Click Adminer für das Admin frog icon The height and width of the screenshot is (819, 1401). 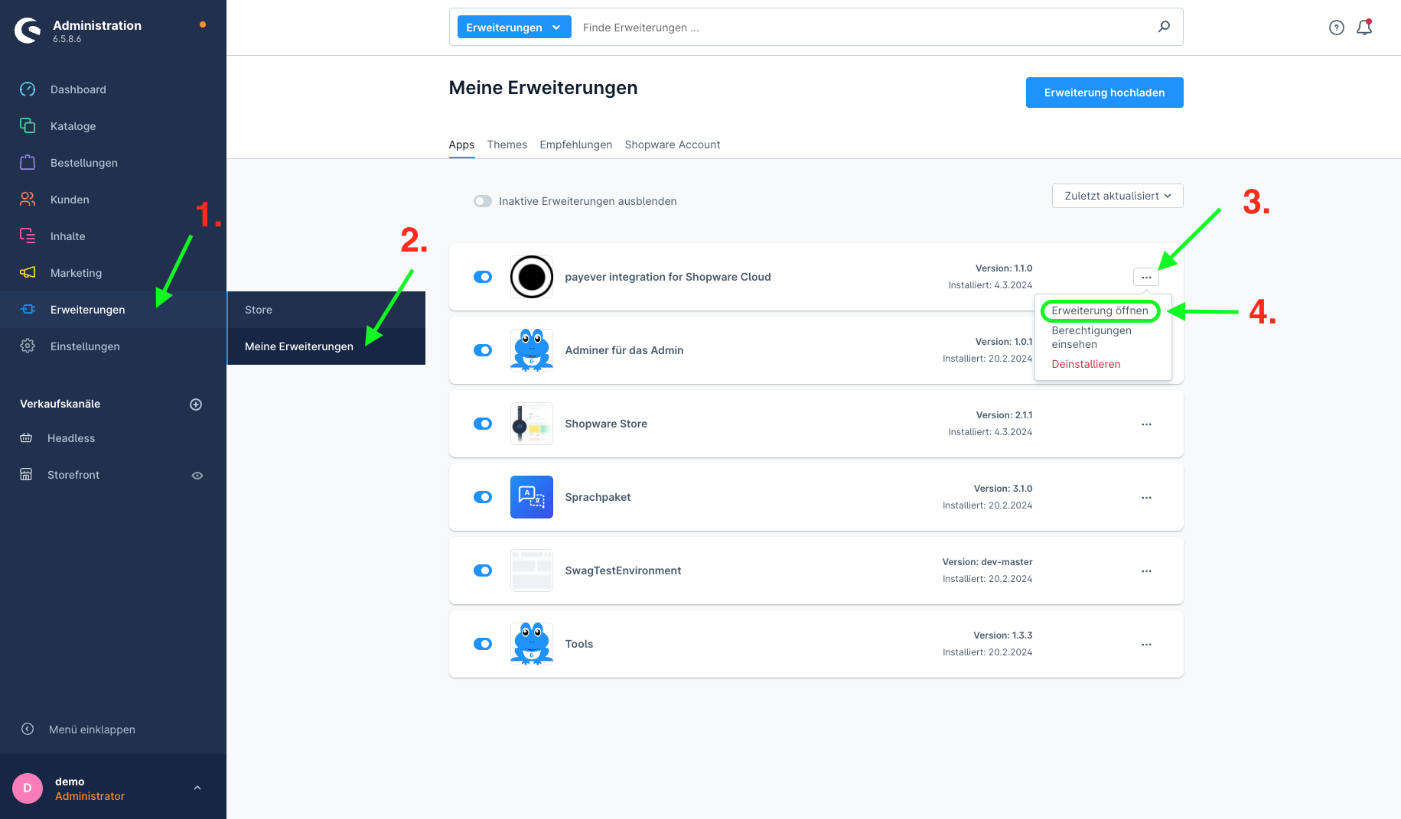(532, 350)
